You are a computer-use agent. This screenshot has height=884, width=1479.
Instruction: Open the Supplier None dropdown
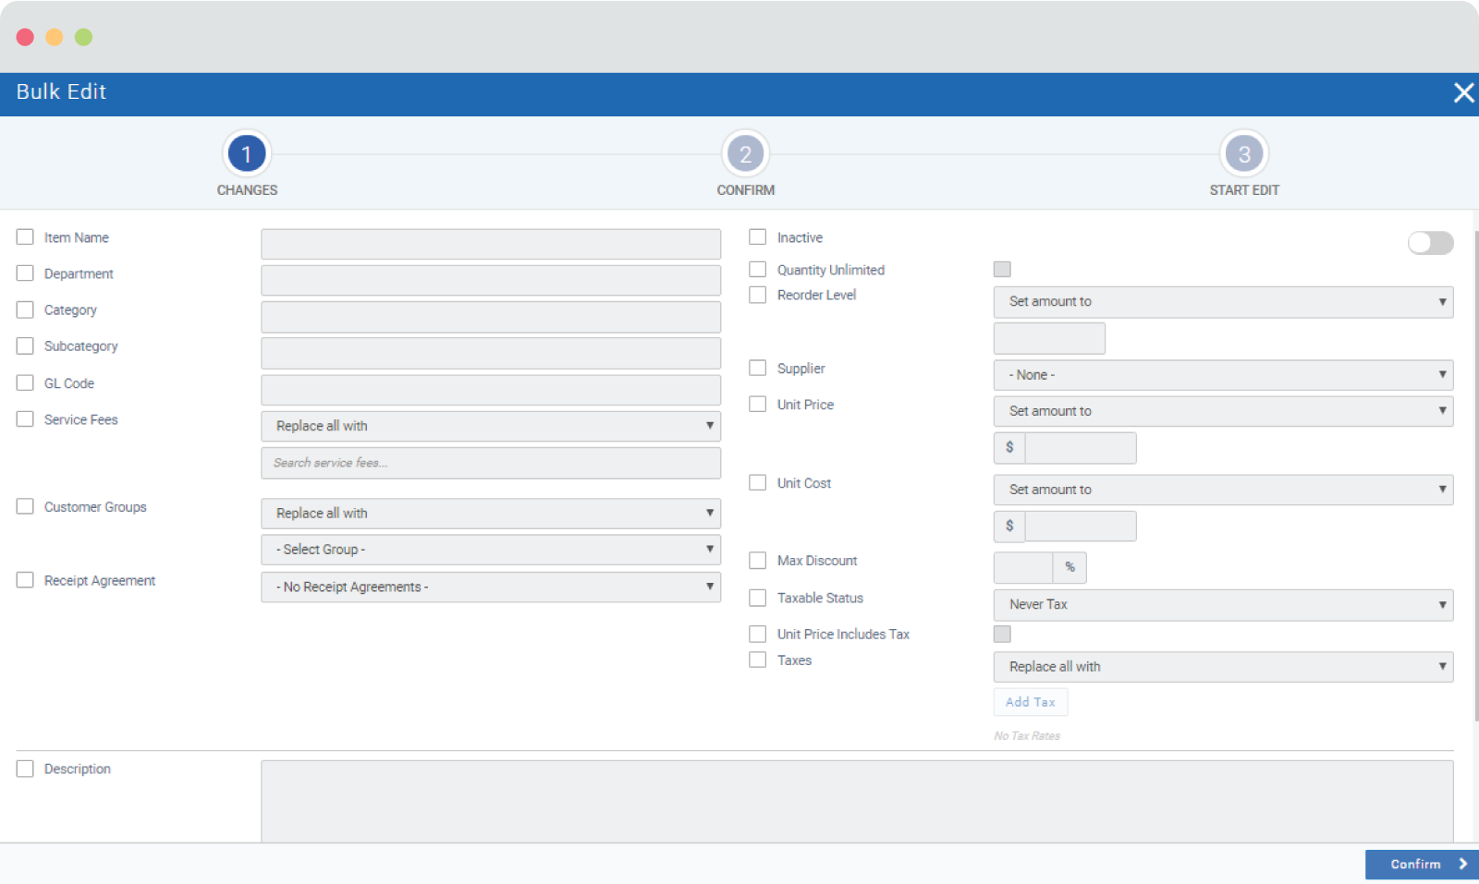[x=1222, y=375]
